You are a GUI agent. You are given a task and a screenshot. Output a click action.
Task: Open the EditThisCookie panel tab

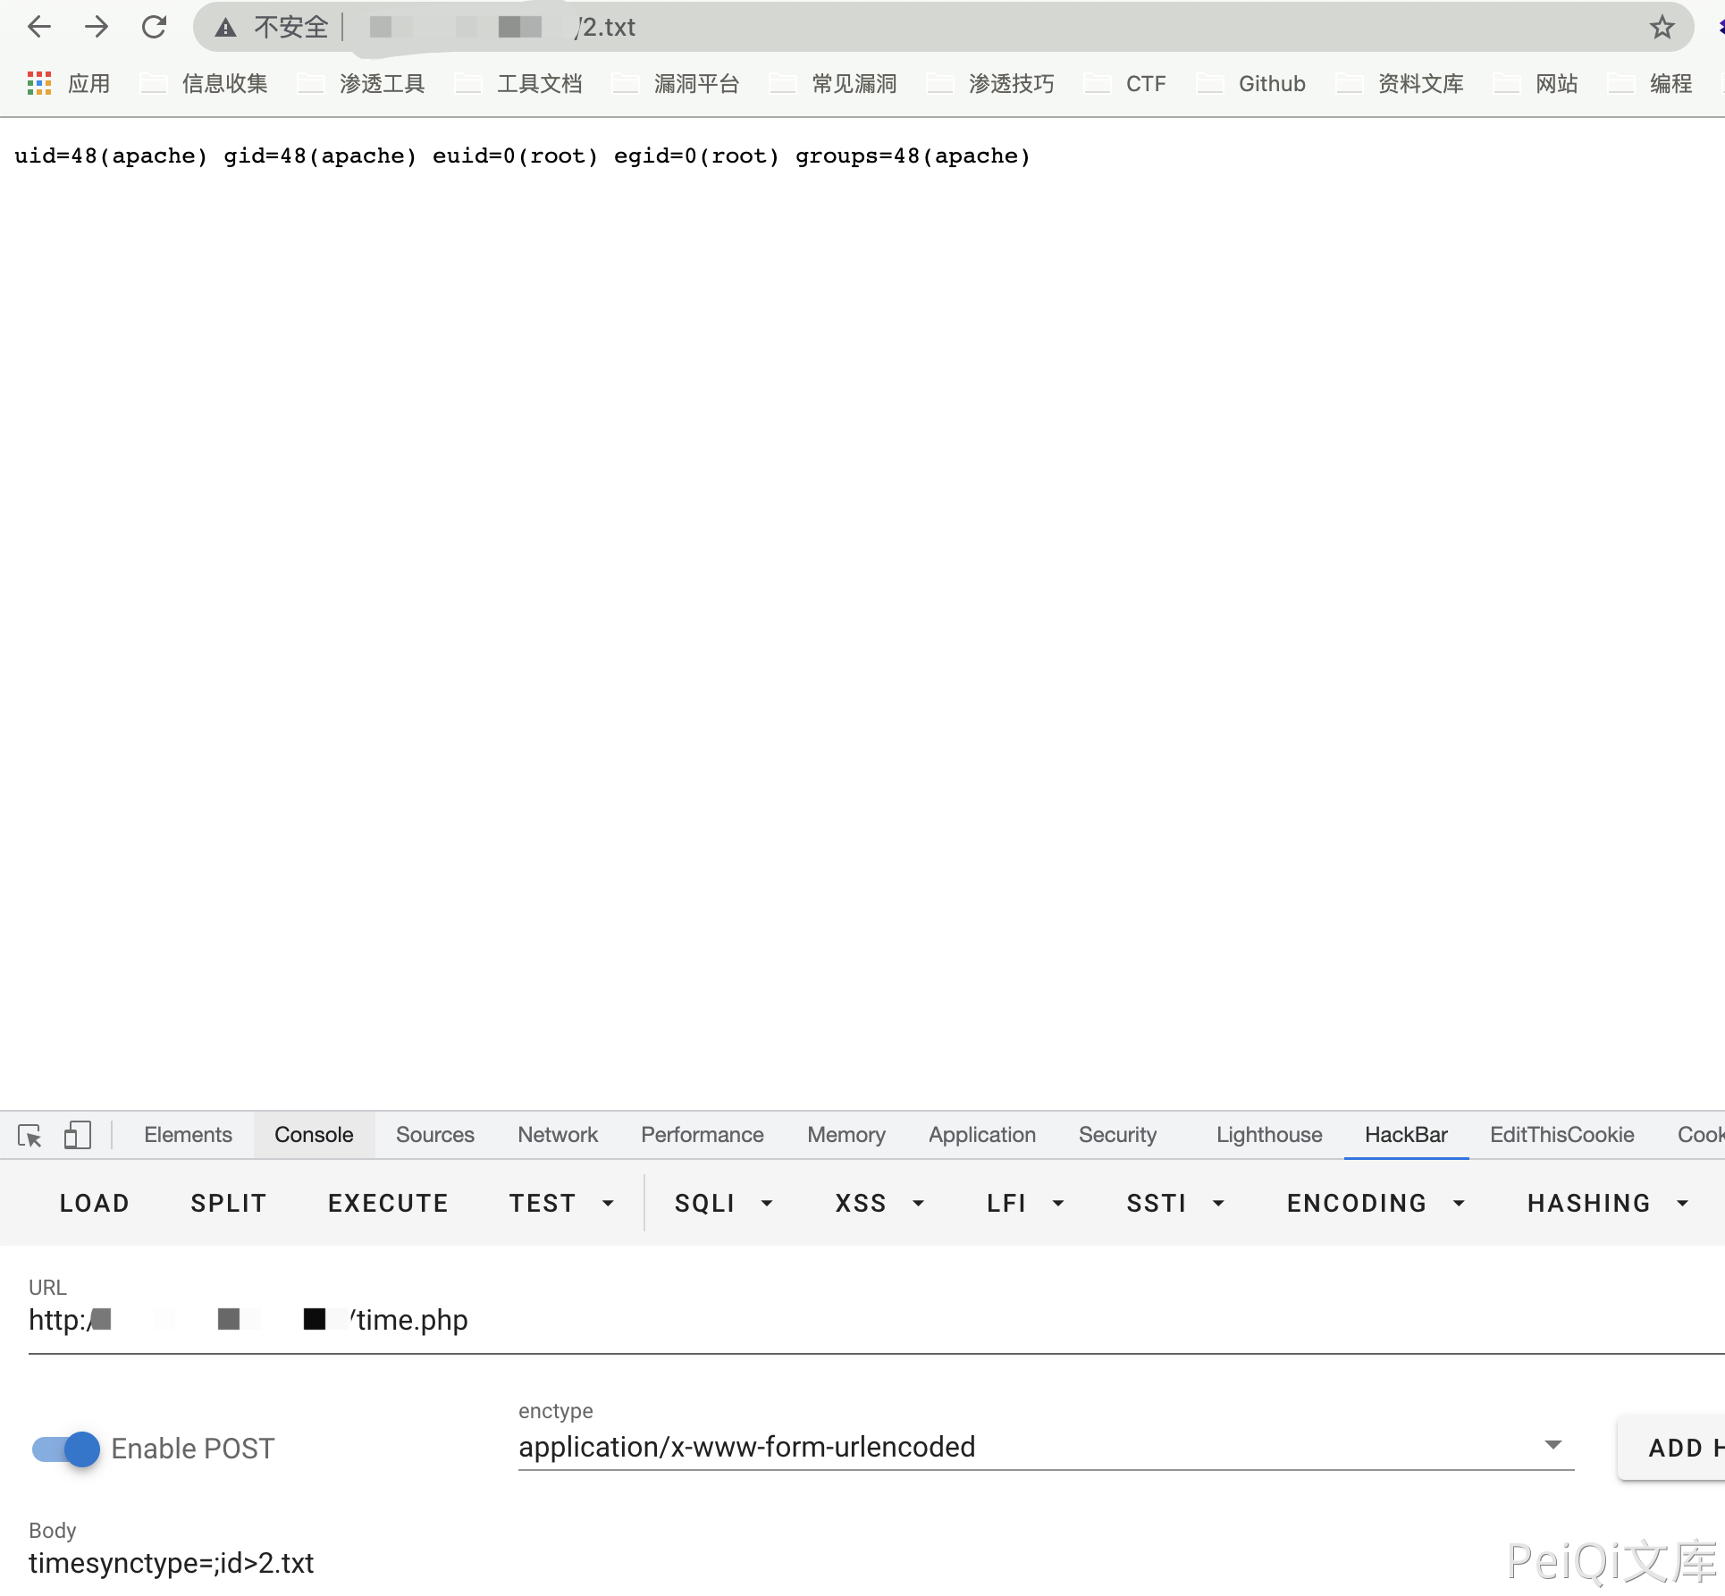(x=1561, y=1134)
